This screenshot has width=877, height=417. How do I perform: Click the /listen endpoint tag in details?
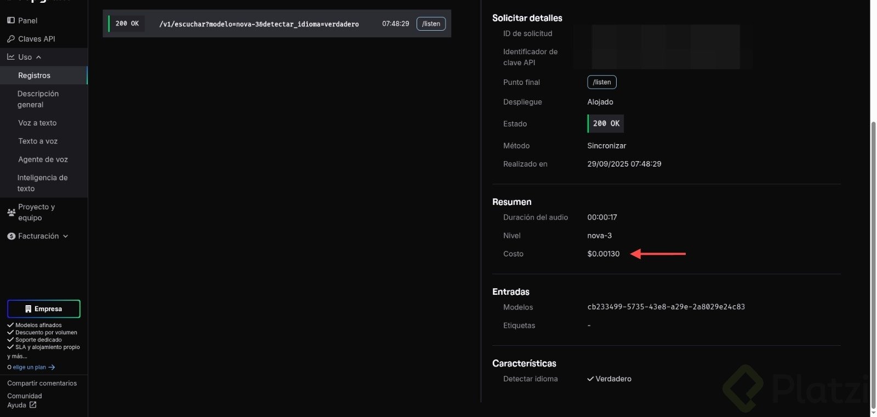point(602,82)
